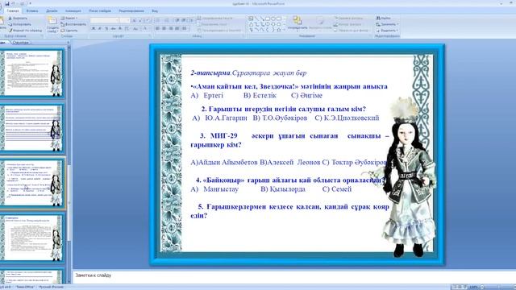Click the Заметки к слайду notes field
The width and height of the screenshot is (516, 290).
(x=293, y=275)
